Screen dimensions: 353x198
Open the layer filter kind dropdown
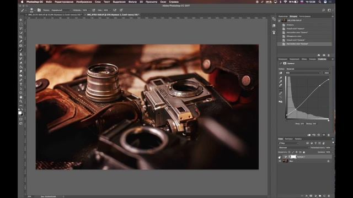[x=289, y=143]
